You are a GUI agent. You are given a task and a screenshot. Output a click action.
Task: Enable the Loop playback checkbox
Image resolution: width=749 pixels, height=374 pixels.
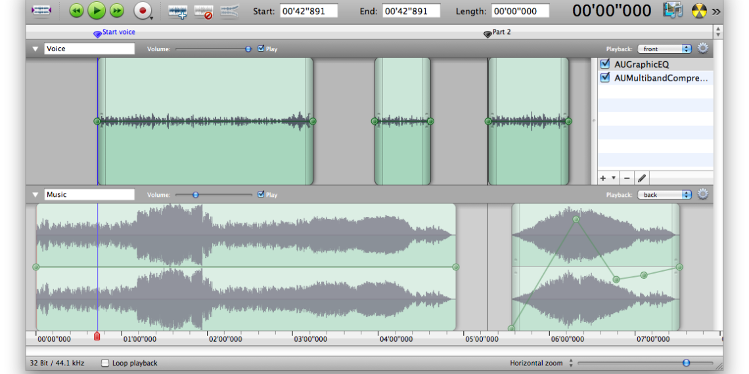105,363
